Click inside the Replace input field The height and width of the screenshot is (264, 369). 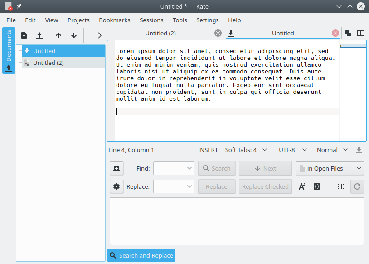coord(170,186)
